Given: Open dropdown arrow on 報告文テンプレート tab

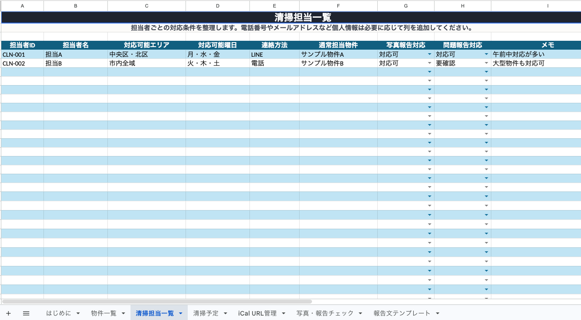Looking at the screenshot, I should pos(438,313).
